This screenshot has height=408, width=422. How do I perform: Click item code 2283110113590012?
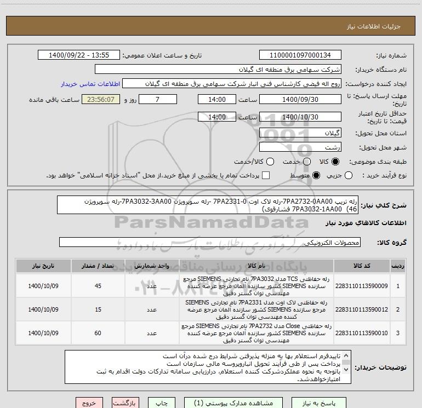pyautogui.click(x=362, y=309)
